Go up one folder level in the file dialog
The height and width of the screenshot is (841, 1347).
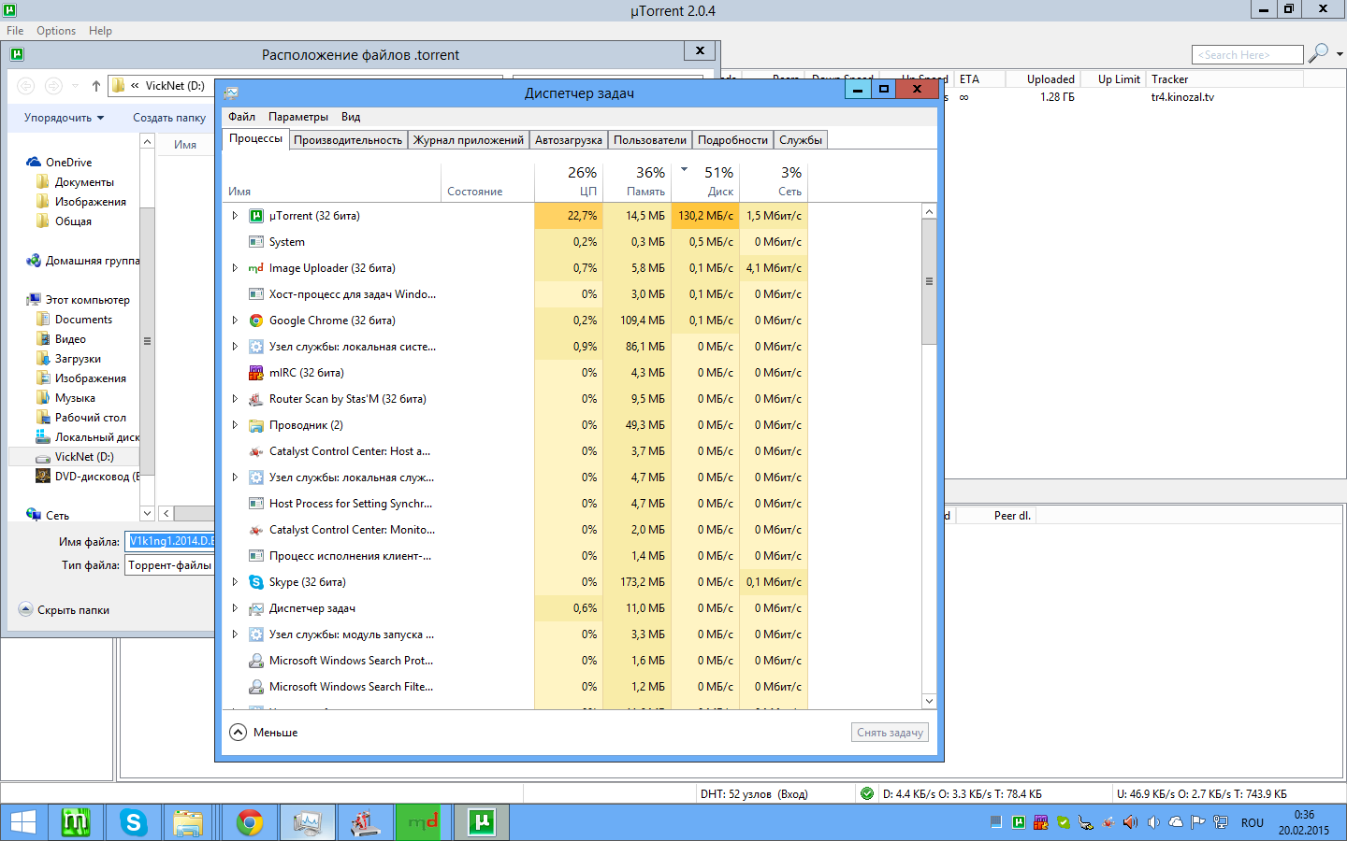96,86
